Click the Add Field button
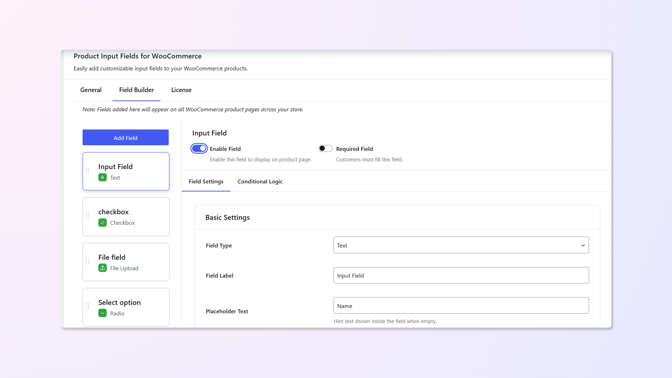Image resolution: width=672 pixels, height=378 pixels. click(x=126, y=138)
